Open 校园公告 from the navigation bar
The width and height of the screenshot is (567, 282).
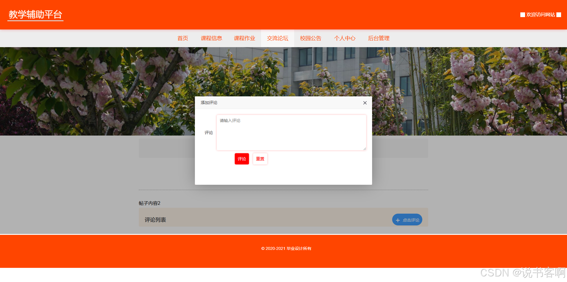(x=311, y=38)
